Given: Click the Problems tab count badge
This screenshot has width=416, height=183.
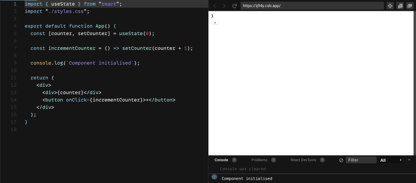Looking at the screenshot, I should coord(274,160).
